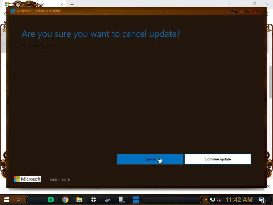Open Google Chrome from the taskbar
The image size is (273, 205).
click(x=65, y=200)
